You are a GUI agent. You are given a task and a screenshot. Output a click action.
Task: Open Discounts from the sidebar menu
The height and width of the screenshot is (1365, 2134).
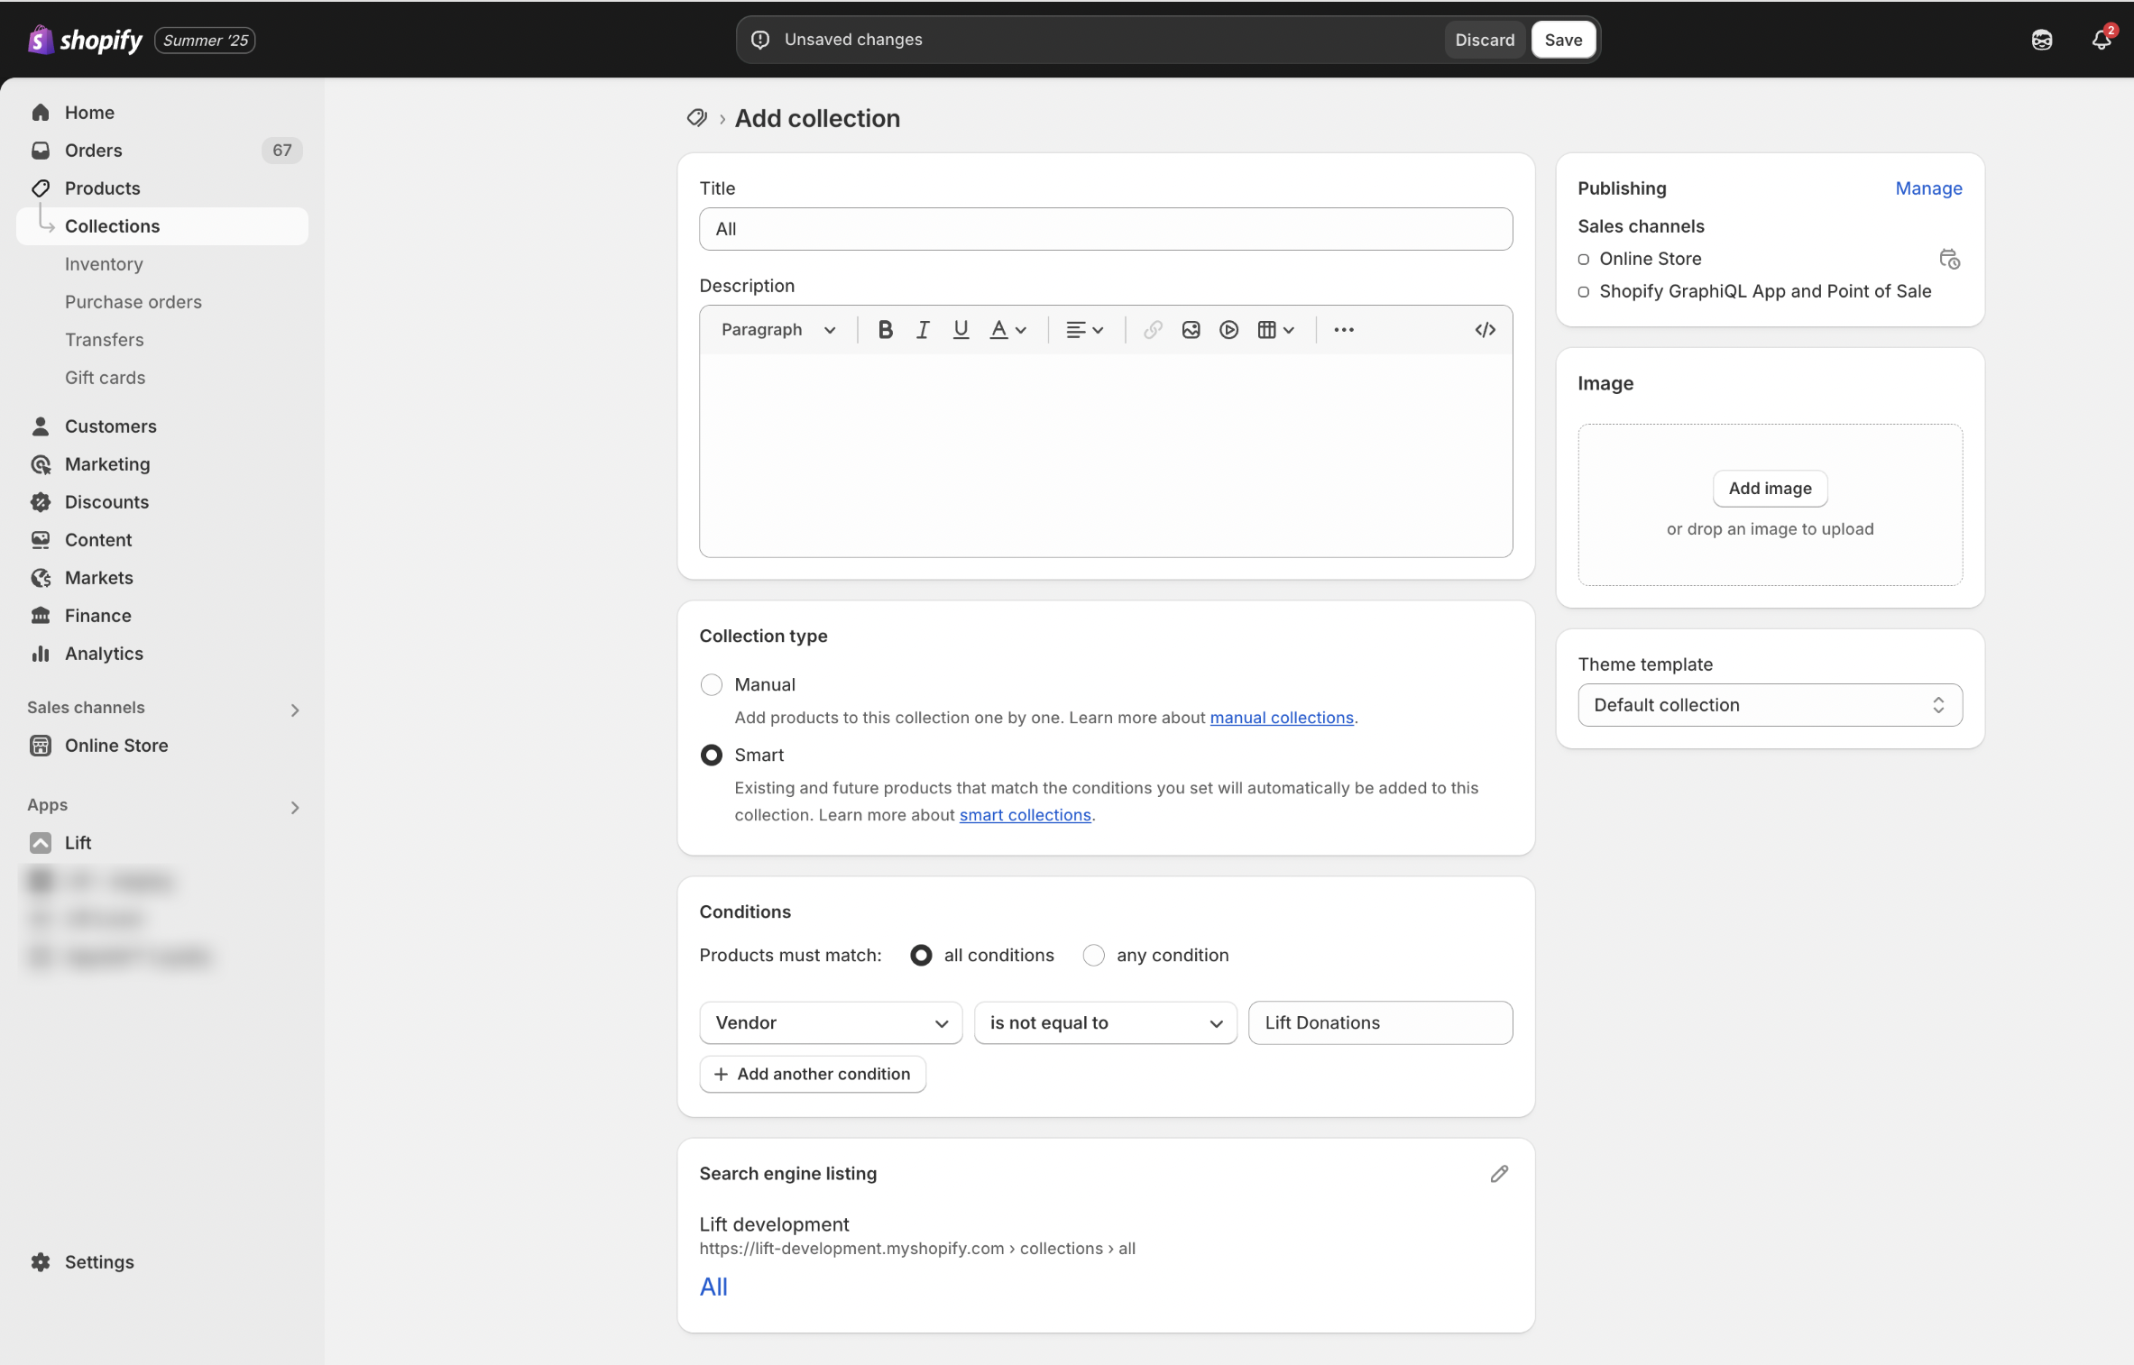106,502
